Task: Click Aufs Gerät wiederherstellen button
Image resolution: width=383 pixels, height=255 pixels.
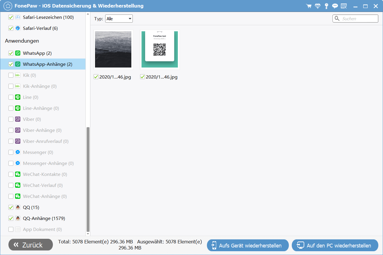Action: click(248, 245)
